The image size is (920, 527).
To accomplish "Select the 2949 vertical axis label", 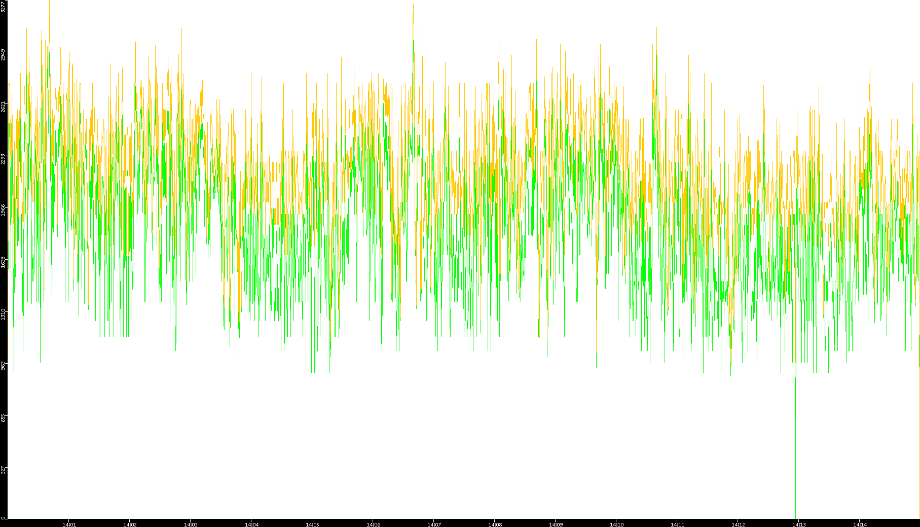I will (4, 55).
